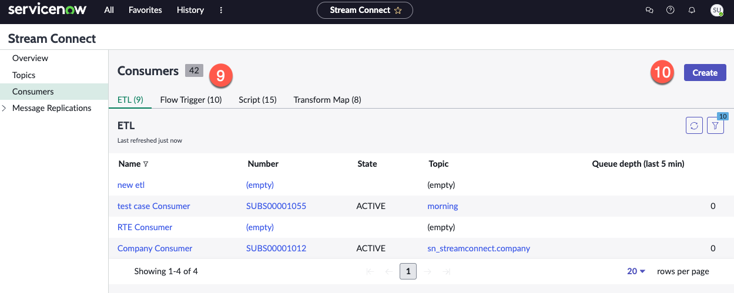Open the Favorites menu
The width and height of the screenshot is (734, 293).
[x=145, y=10]
